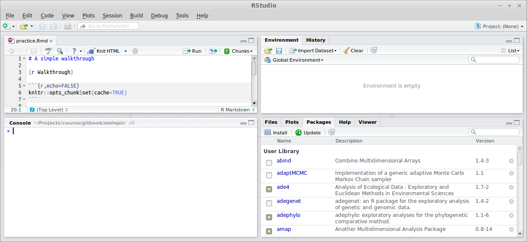The width and height of the screenshot is (527, 242).
Task: Open the recent files dropdown arrow
Action: (x=32, y=26)
